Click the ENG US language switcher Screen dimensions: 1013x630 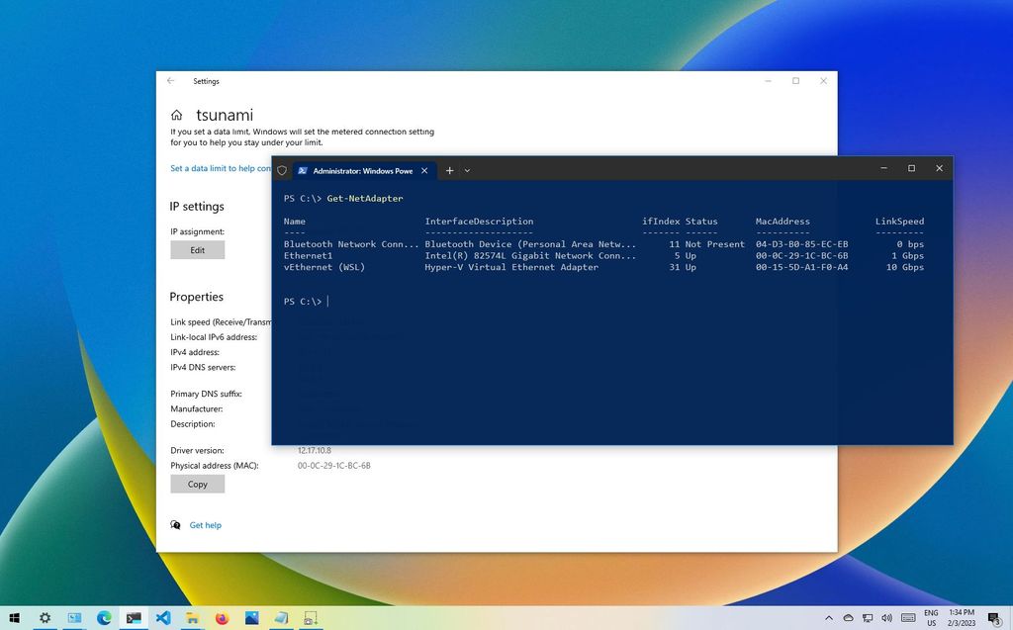pos(930,618)
